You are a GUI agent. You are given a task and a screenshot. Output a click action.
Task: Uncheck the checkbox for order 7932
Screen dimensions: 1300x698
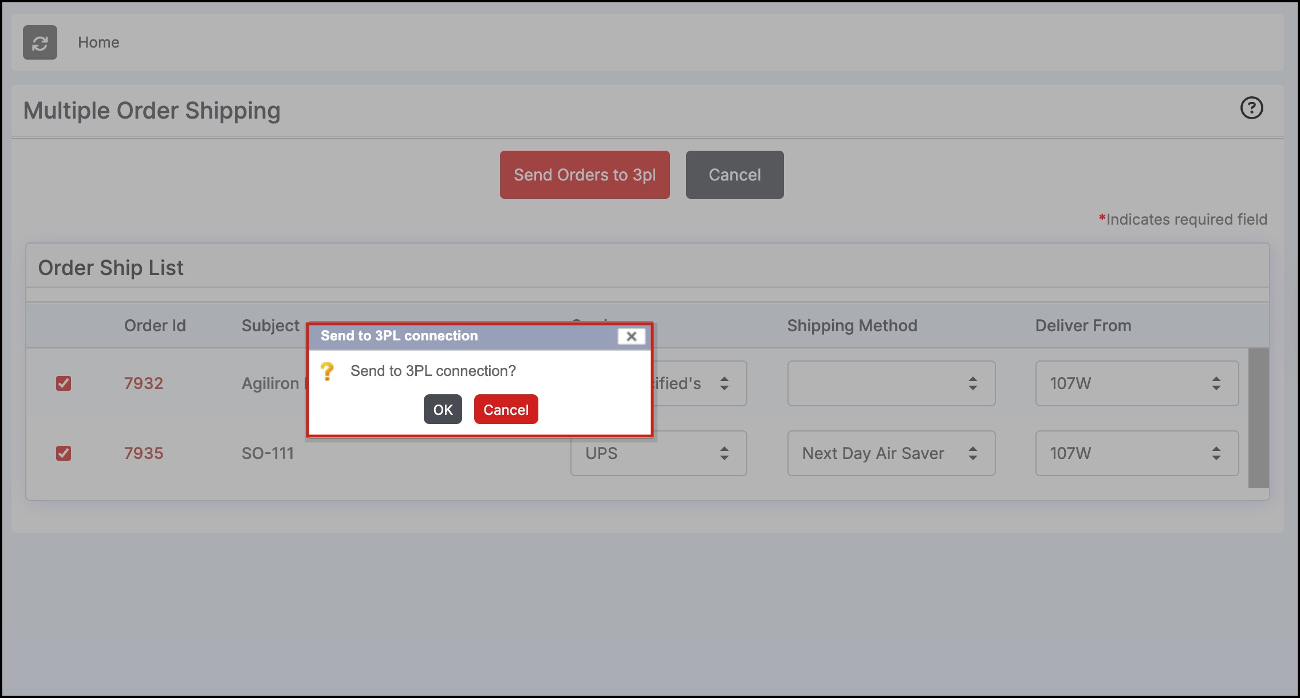coord(64,383)
